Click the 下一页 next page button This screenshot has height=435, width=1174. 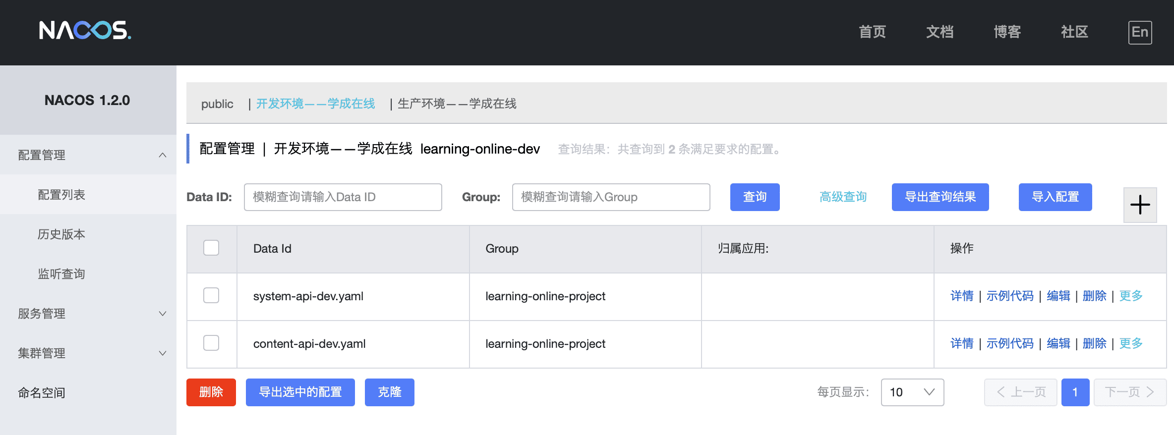point(1130,392)
